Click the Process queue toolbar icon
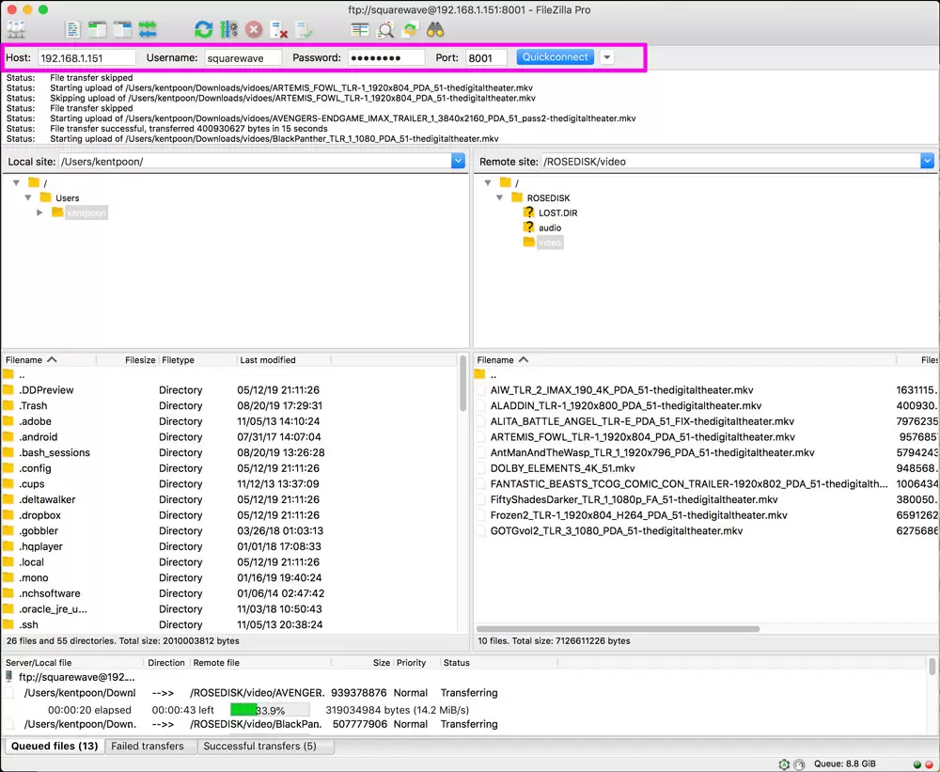This screenshot has height=772, width=940. [x=228, y=30]
